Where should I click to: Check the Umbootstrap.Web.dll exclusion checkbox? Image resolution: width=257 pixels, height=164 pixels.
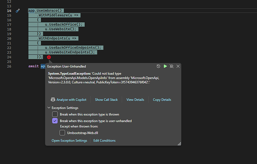(x=63, y=133)
